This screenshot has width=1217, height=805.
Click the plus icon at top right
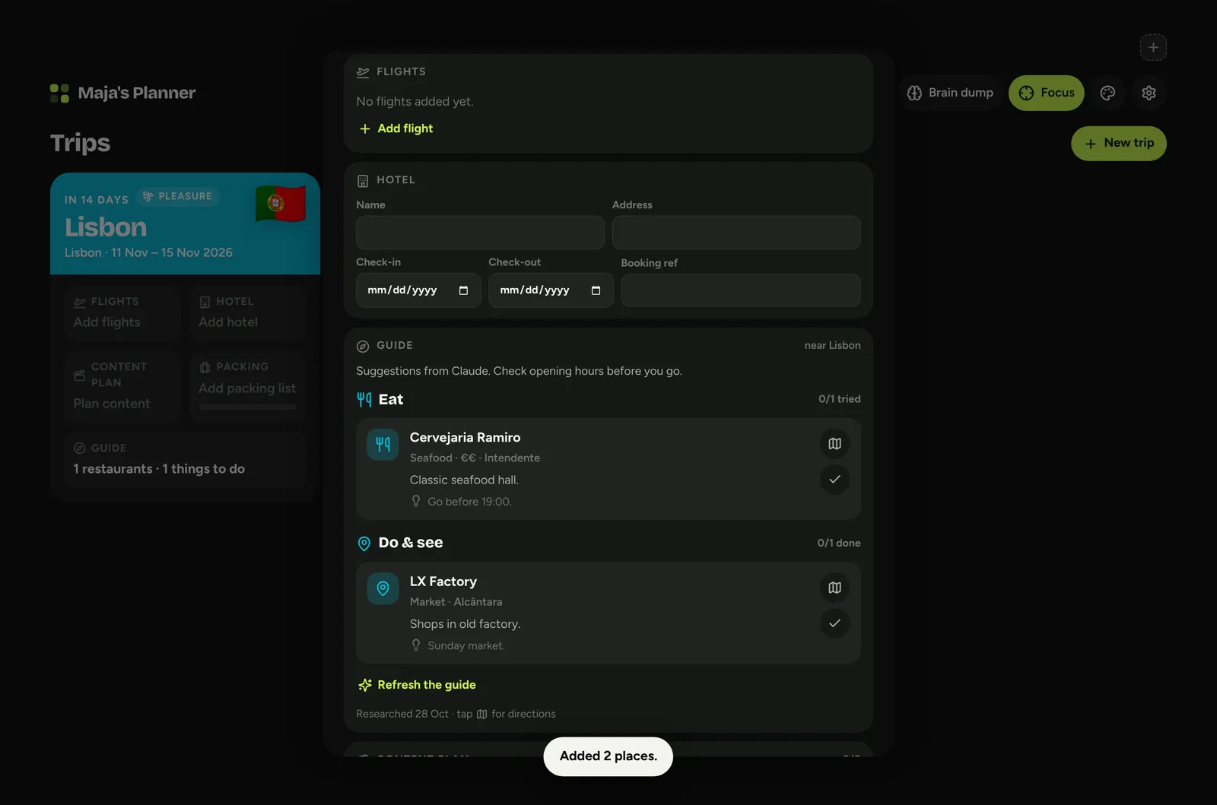click(x=1153, y=47)
